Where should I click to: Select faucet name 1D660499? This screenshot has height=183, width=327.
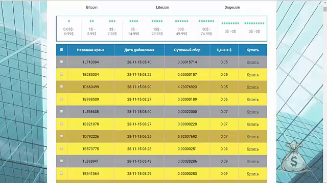tap(90, 87)
